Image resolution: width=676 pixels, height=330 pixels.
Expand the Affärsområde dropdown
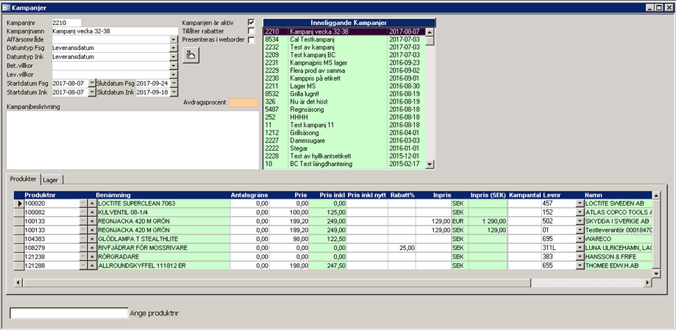pos(174,40)
